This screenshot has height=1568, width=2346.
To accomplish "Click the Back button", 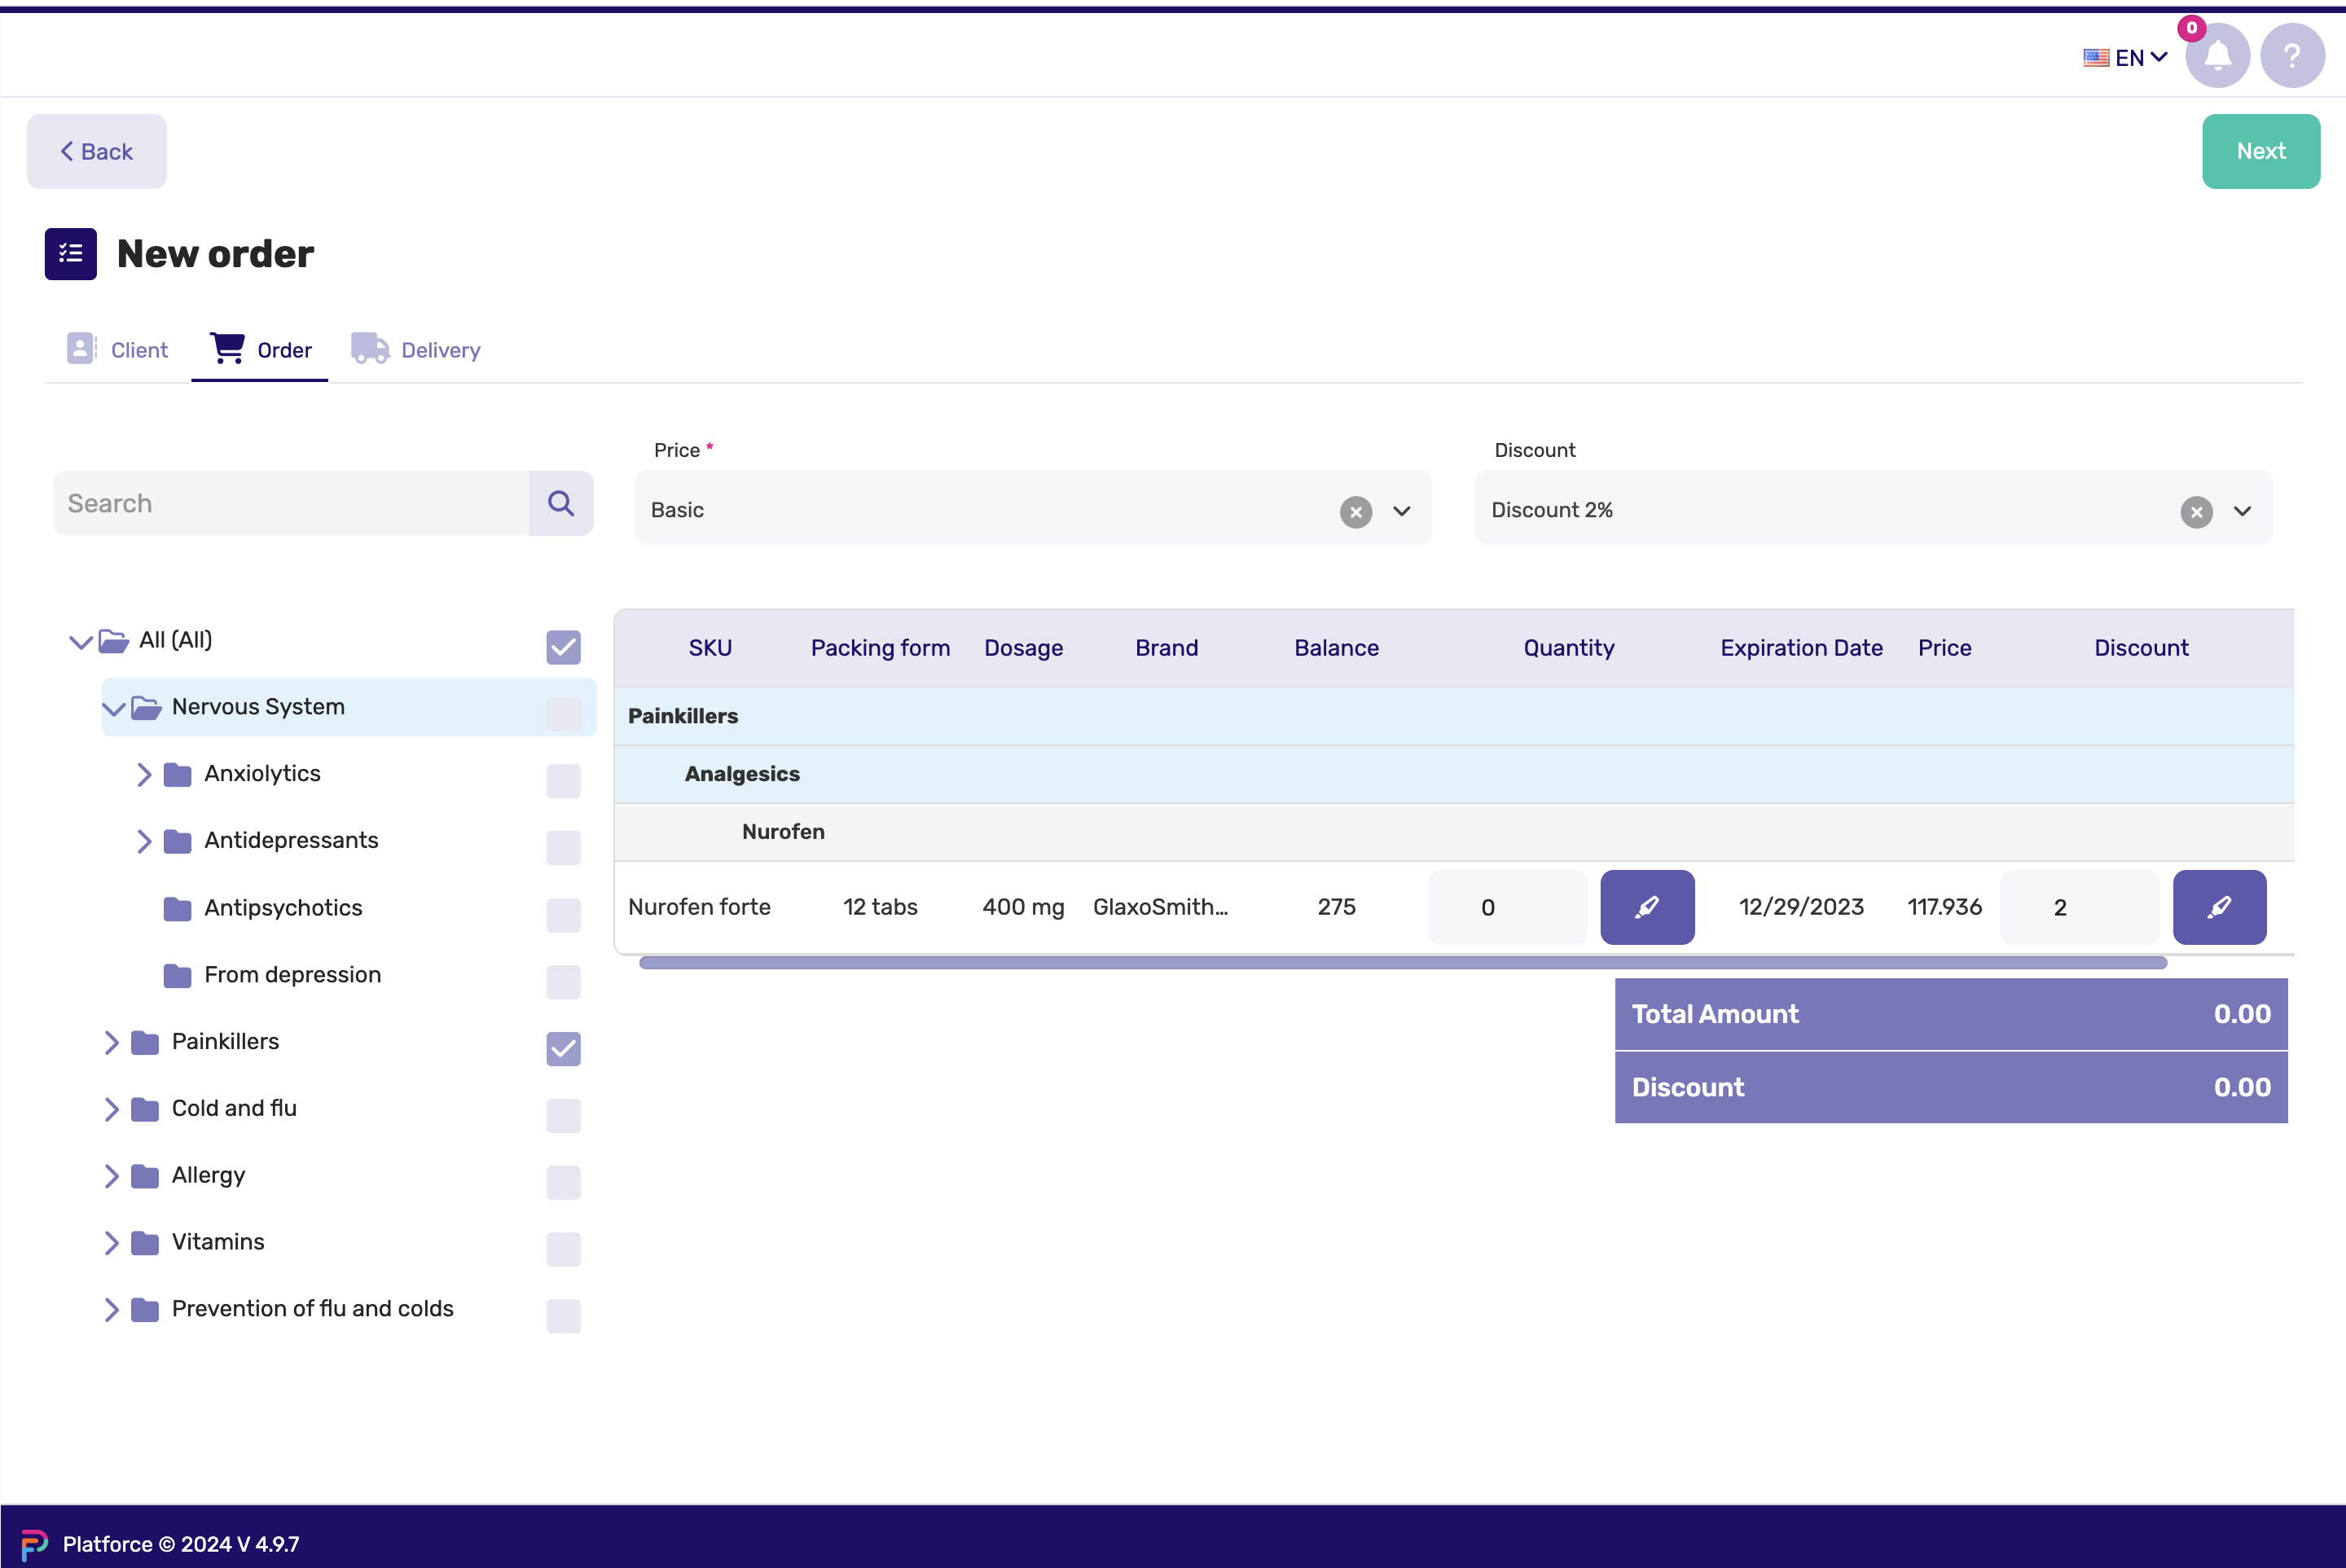I will coord(94,151).
